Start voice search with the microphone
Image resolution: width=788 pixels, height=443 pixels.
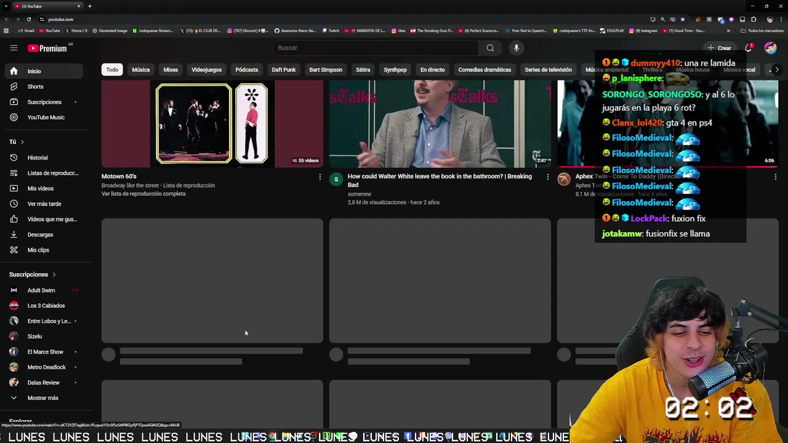517,48
